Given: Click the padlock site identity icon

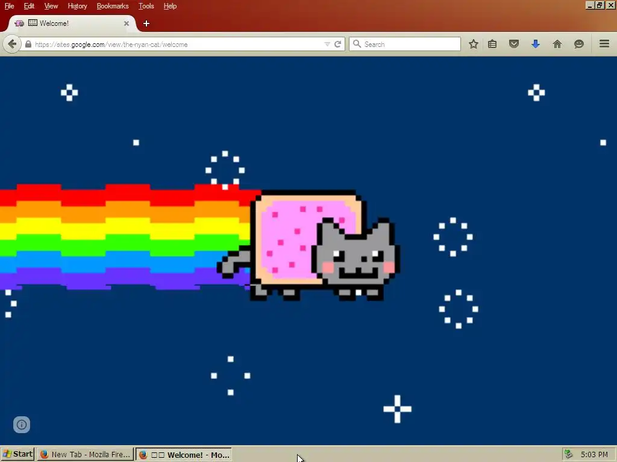Looking at the screenshot, I should [28, 45].
